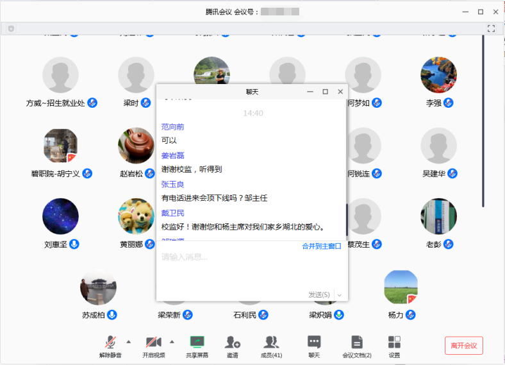This screenshot has height=365, width=505.
Task: Open meeting documents (会议文档)
Action: (357, 342)
